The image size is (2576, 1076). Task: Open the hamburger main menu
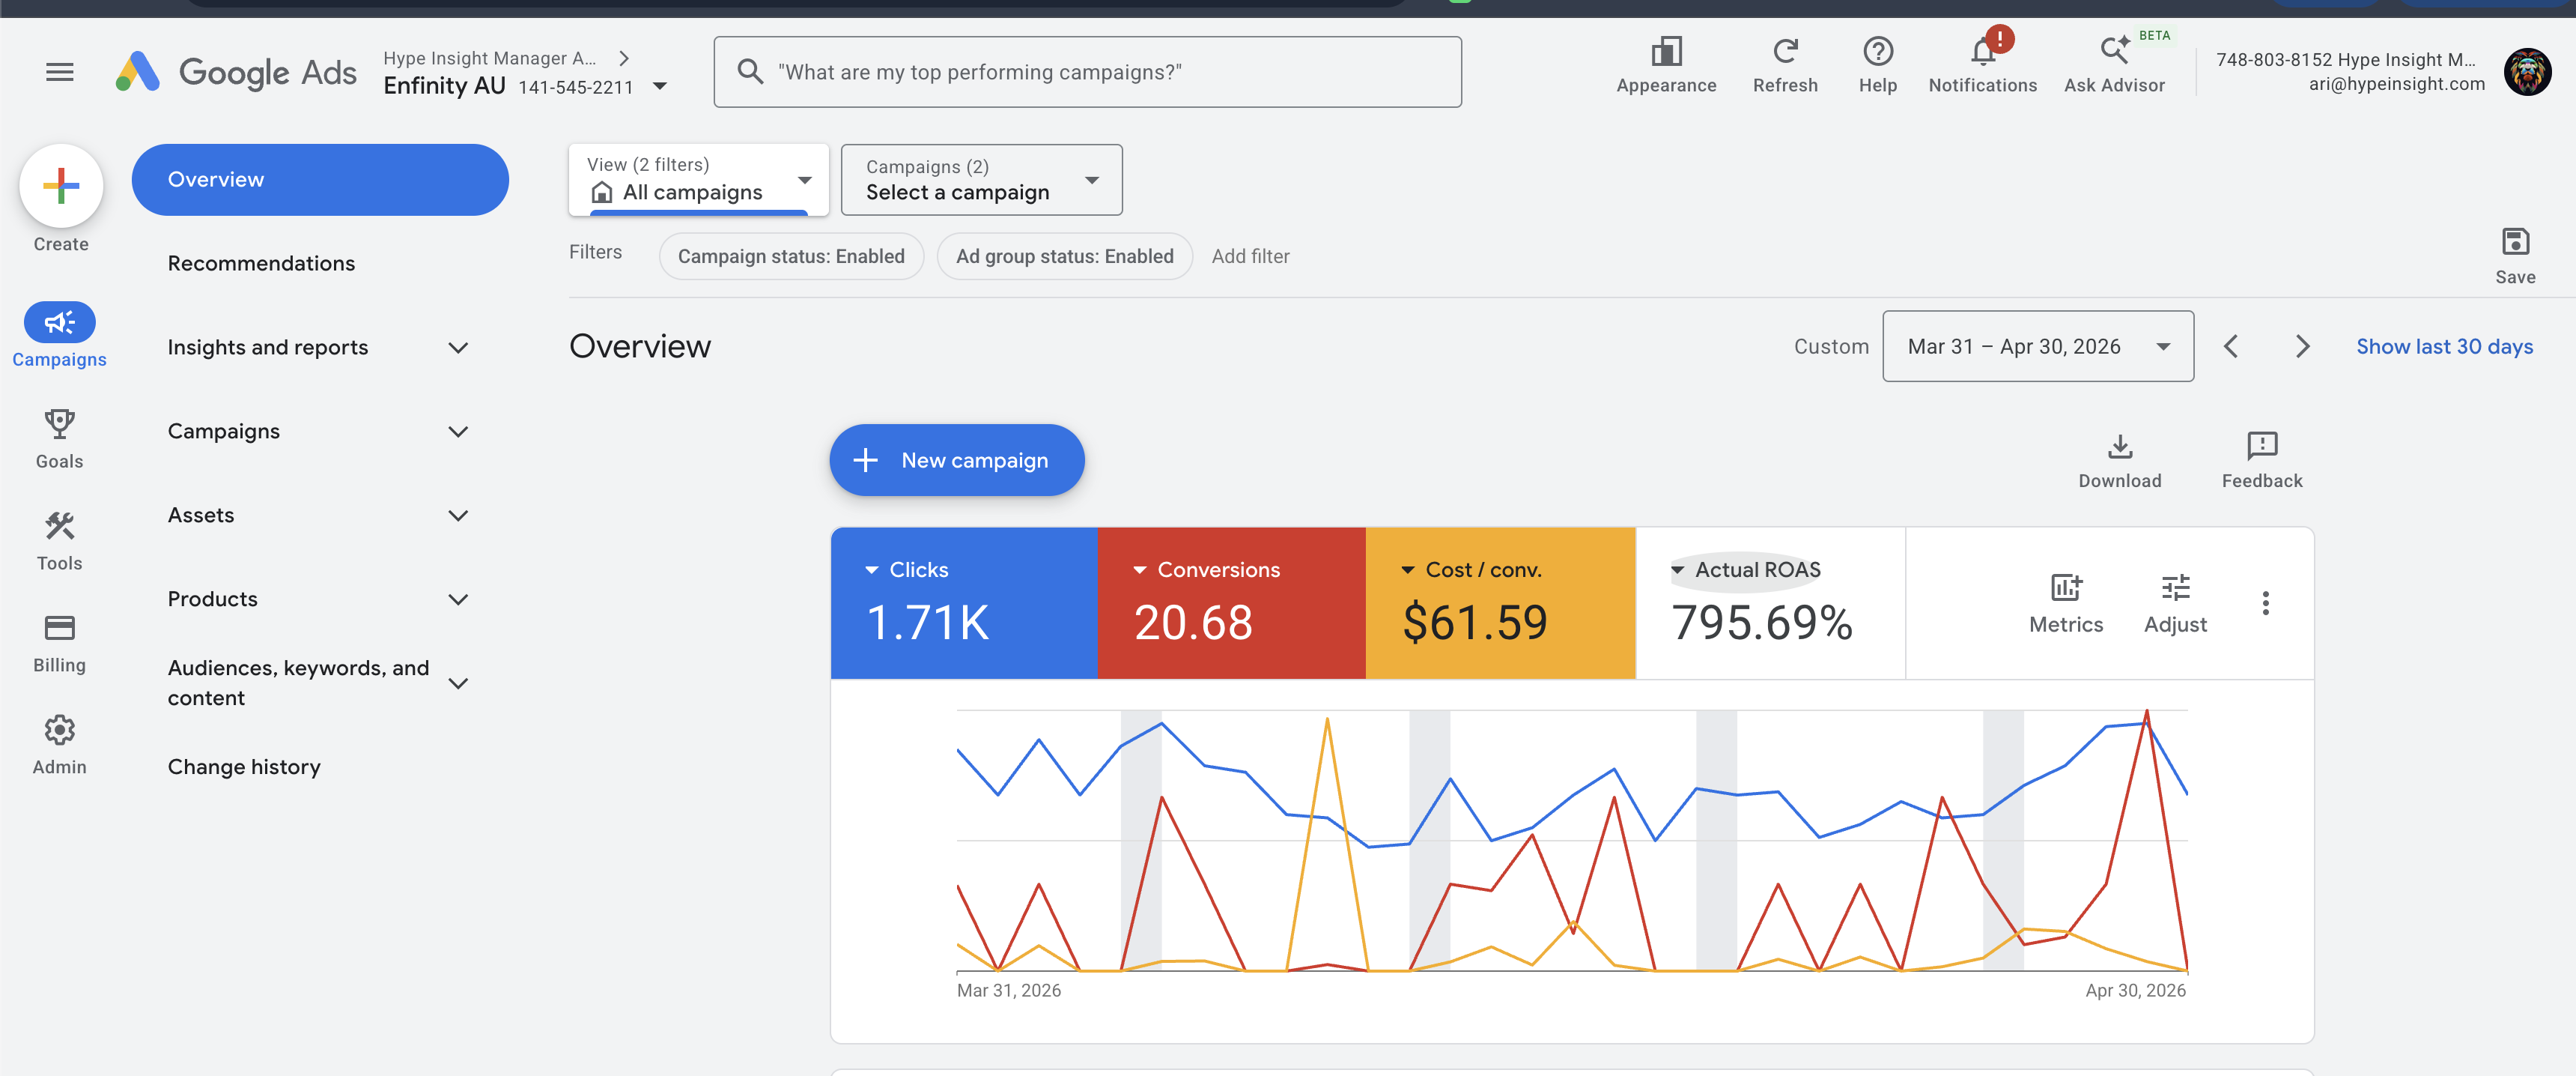[60, 72]
